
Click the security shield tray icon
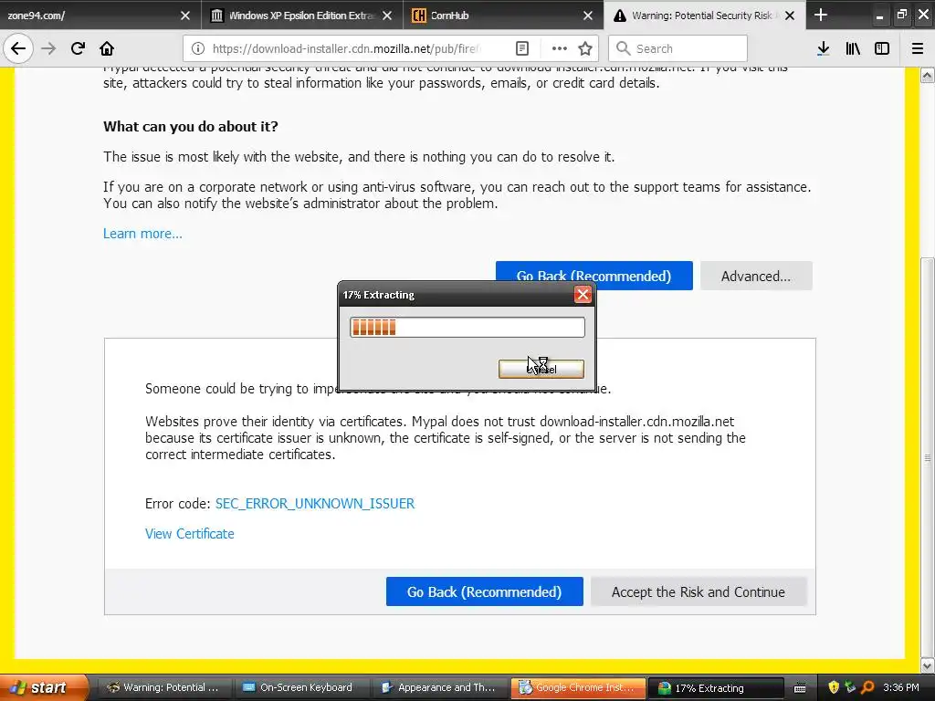[x=834, y=687]
